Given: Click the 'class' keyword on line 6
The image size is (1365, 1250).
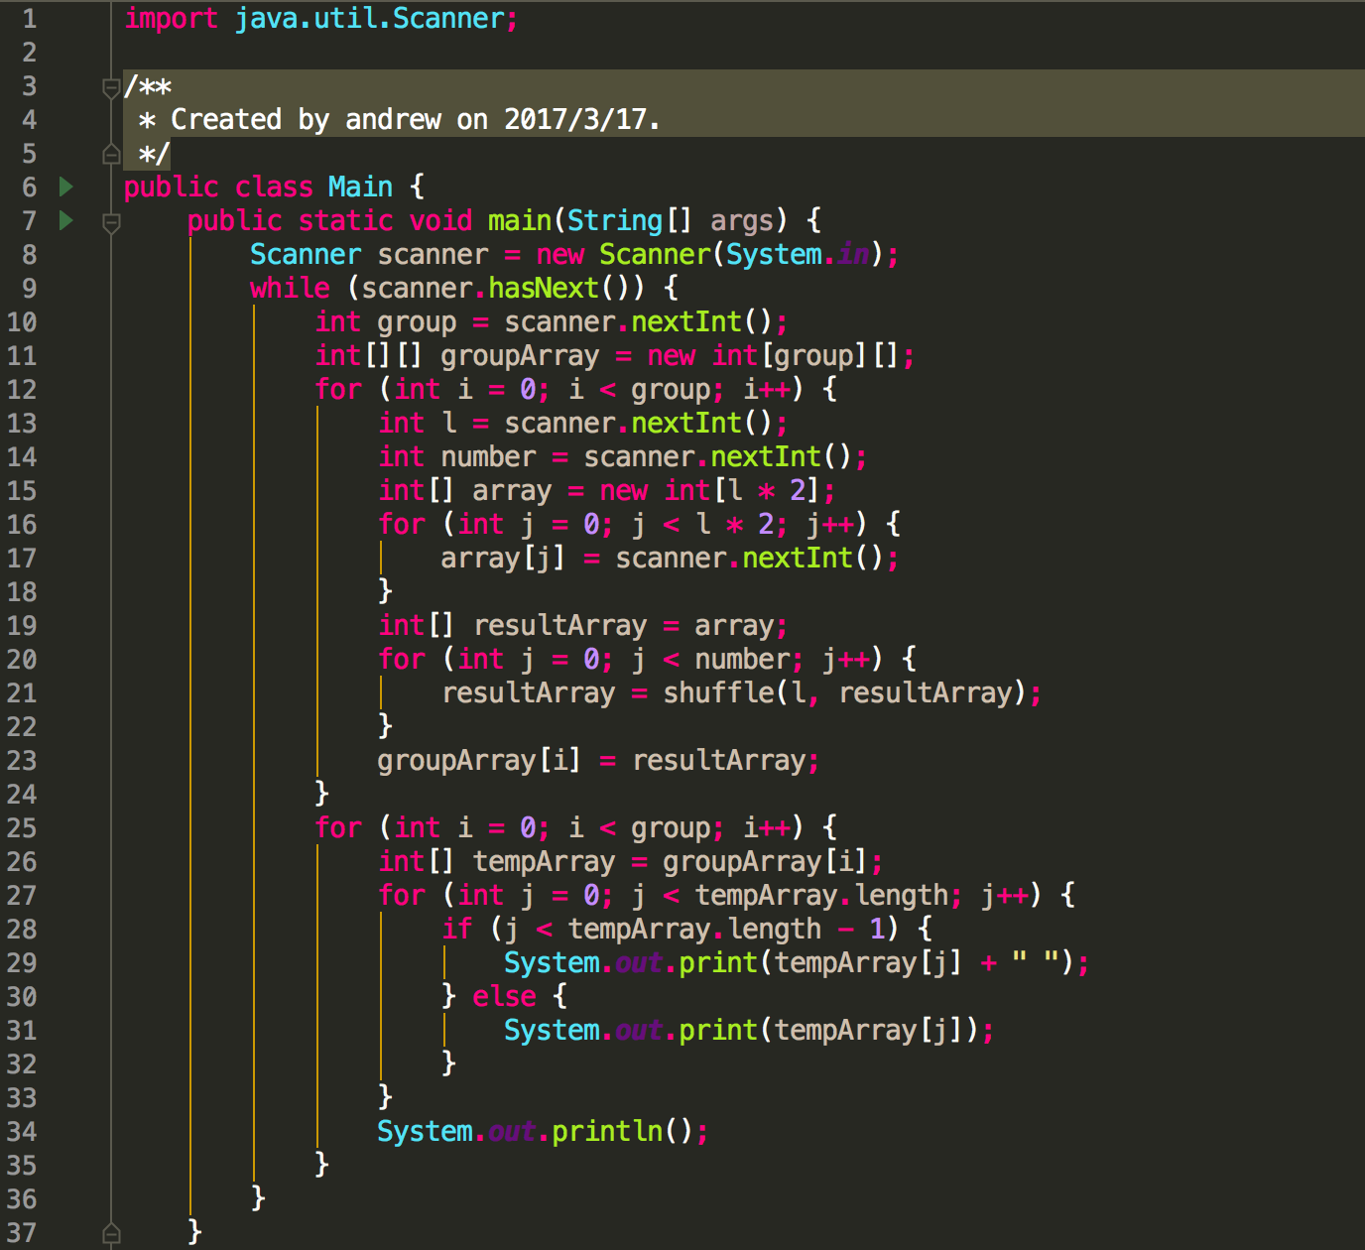Looking at the screenshot, I should [274, 187].
